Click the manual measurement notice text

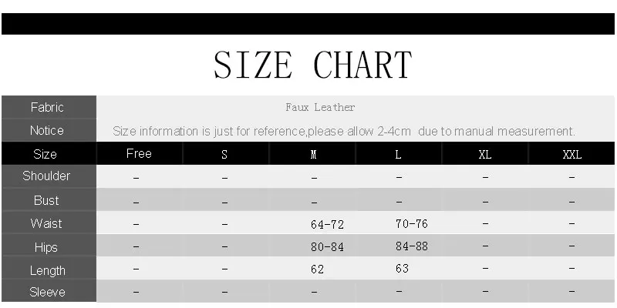tap(343, 131)
